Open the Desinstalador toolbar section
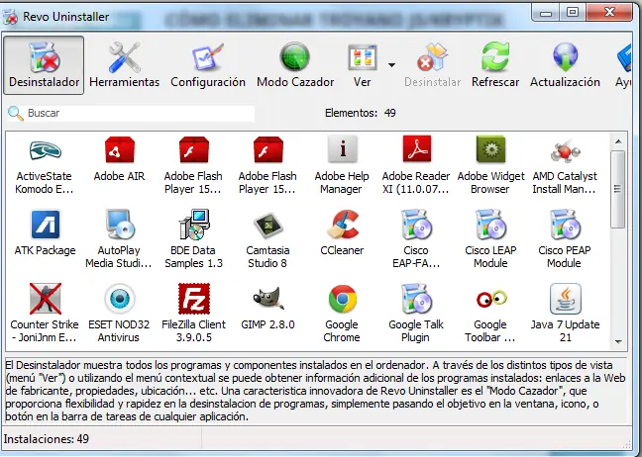The width and height of the screenshot is (642, 457). (x=44, y=65)
